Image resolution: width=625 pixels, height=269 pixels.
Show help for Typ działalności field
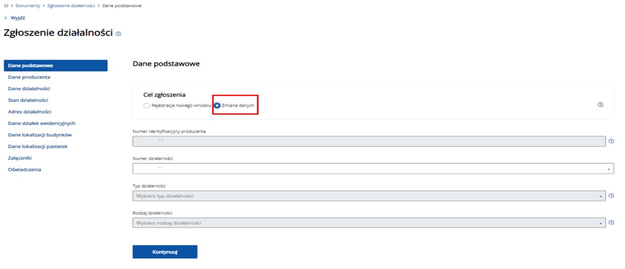pos(611,196)
